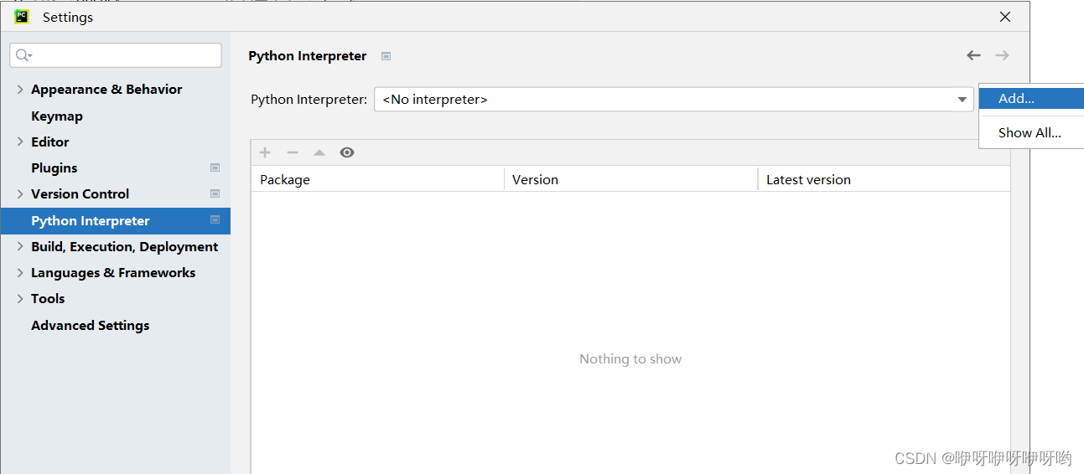Expand the Tools section chevron
Screen dimensions: 1084x474
pyautogui.click(x=20, y=298)
